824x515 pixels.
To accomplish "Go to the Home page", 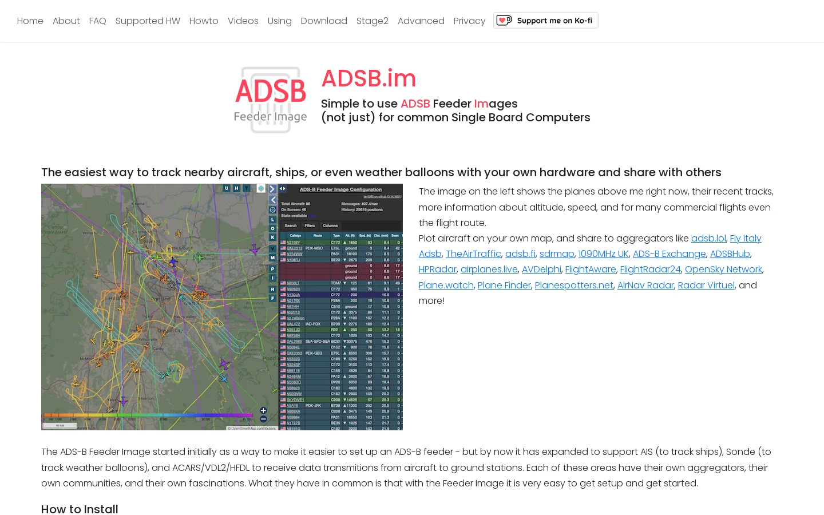I will [x=30, y=21].
